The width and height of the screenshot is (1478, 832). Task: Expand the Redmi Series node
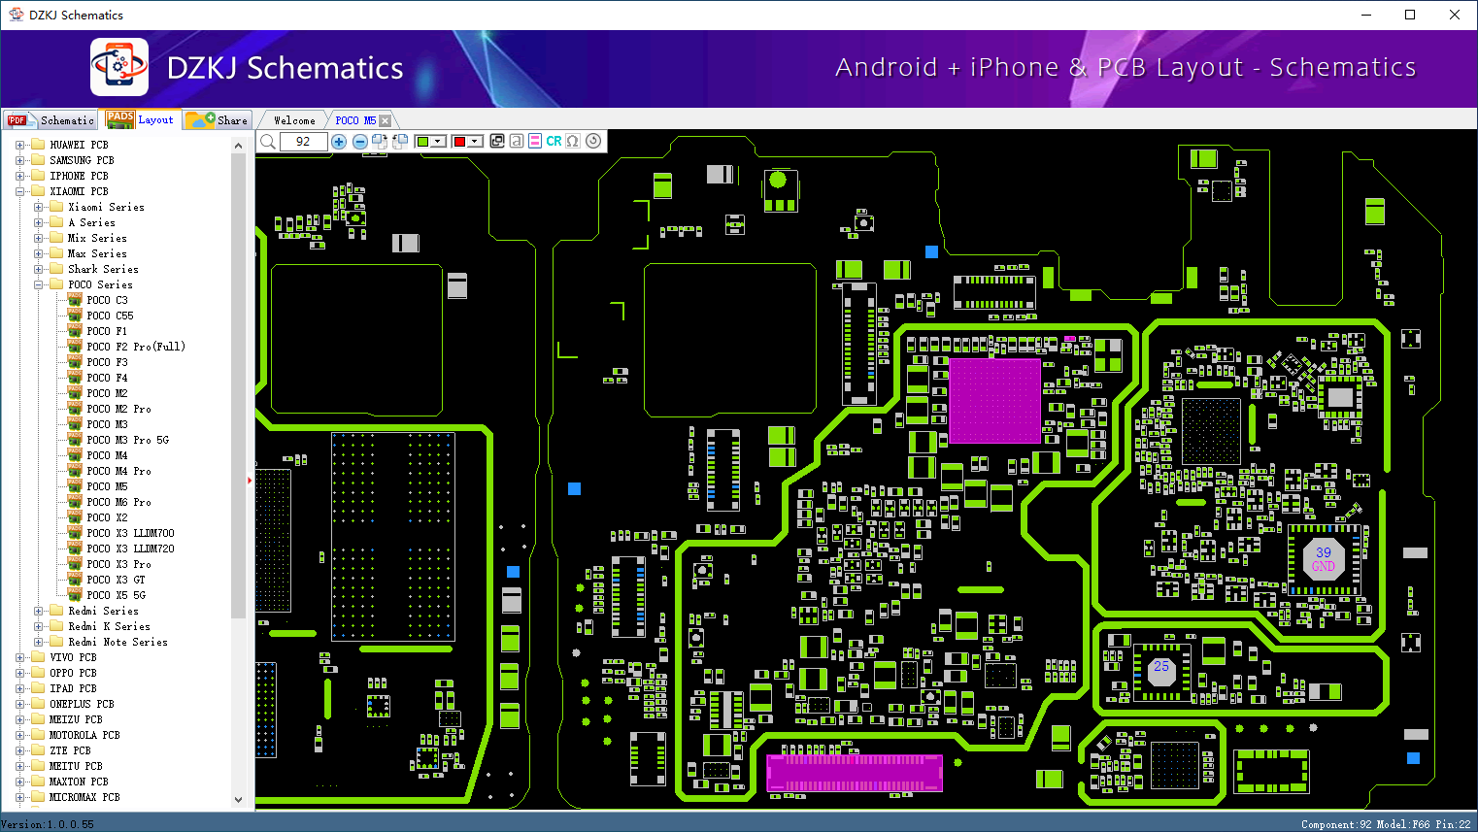point(38,611)
